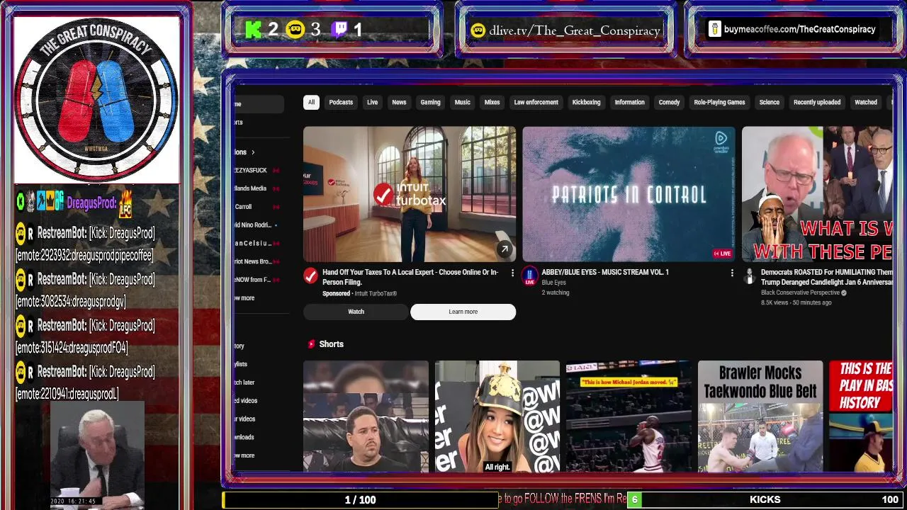Expand Show more below Downloads in sidebar
This screenshot has width=907, height=510.
[244, 455]
